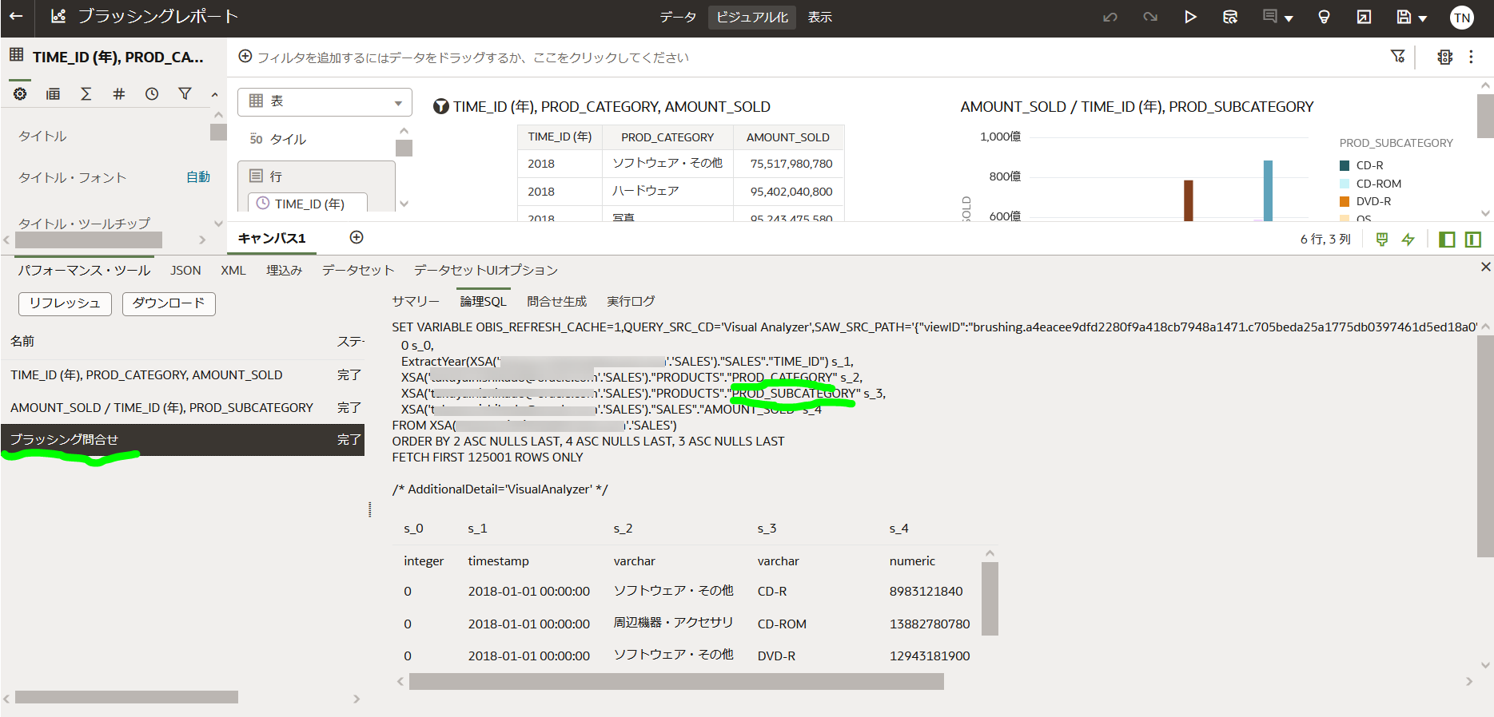Viewport: 1494px width, 717px height.
Task: Select the TIME_ID (年) row chip
Action: 308,204
